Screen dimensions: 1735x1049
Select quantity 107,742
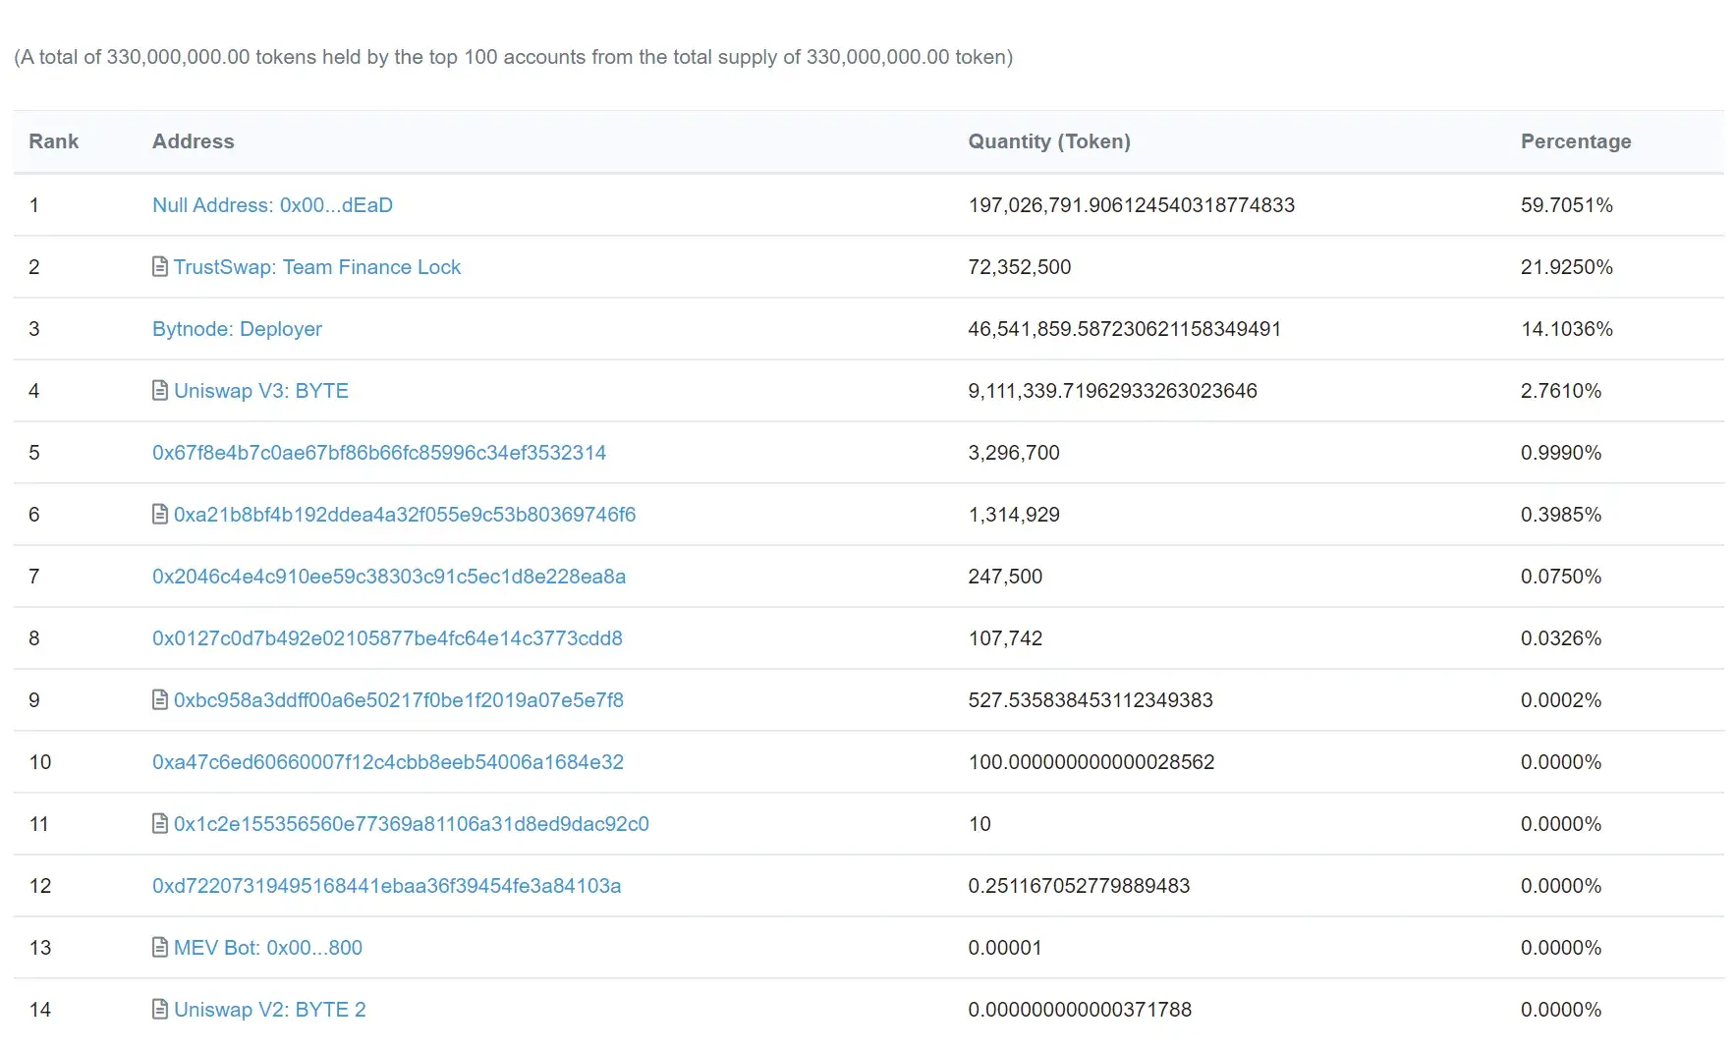(1005, 638)
